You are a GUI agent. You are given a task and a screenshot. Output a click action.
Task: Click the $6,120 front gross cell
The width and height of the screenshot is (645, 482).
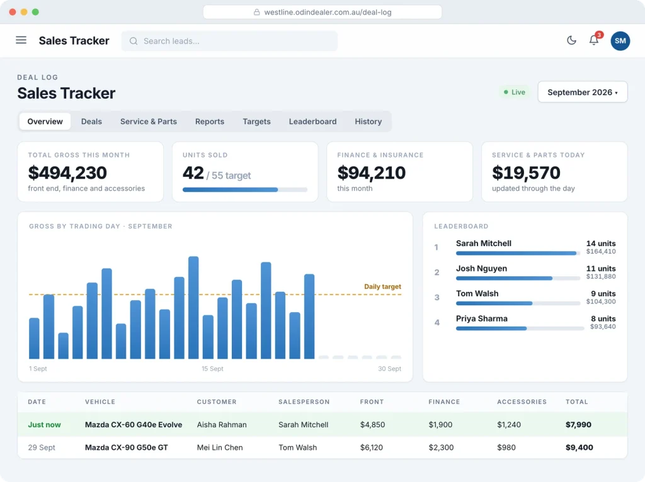[371, 447]
